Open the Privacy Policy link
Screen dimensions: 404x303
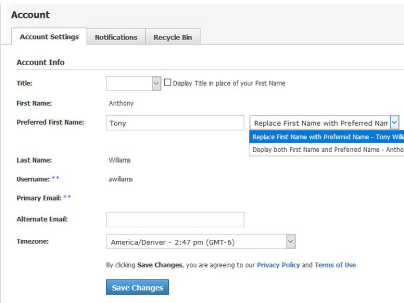(x=278, y=265)
